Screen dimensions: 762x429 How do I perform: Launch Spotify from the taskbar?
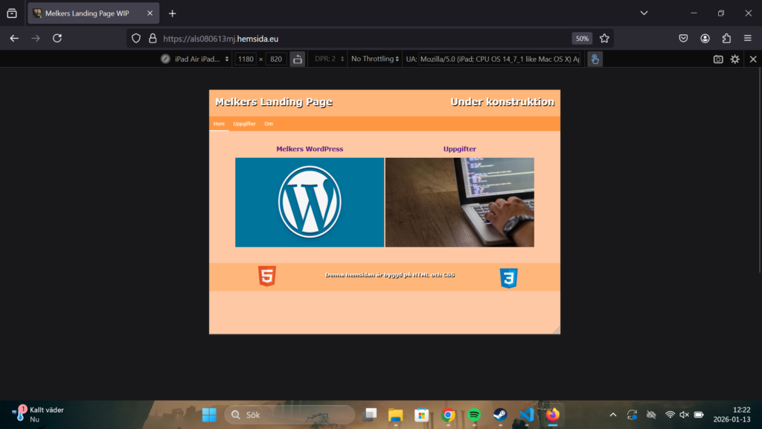474,414
